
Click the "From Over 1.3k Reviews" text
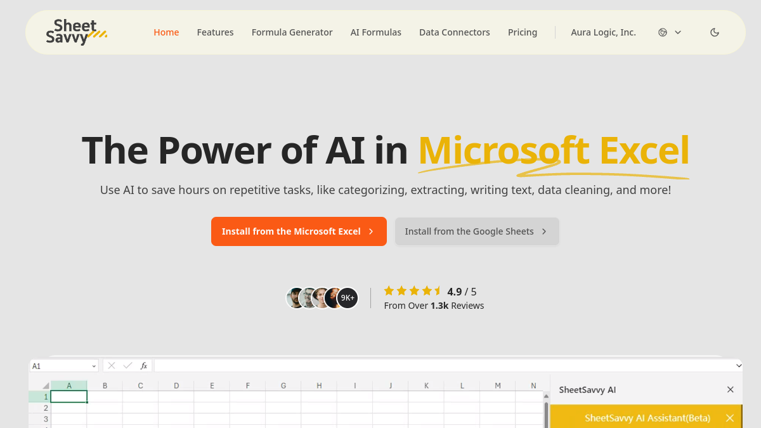434,306
